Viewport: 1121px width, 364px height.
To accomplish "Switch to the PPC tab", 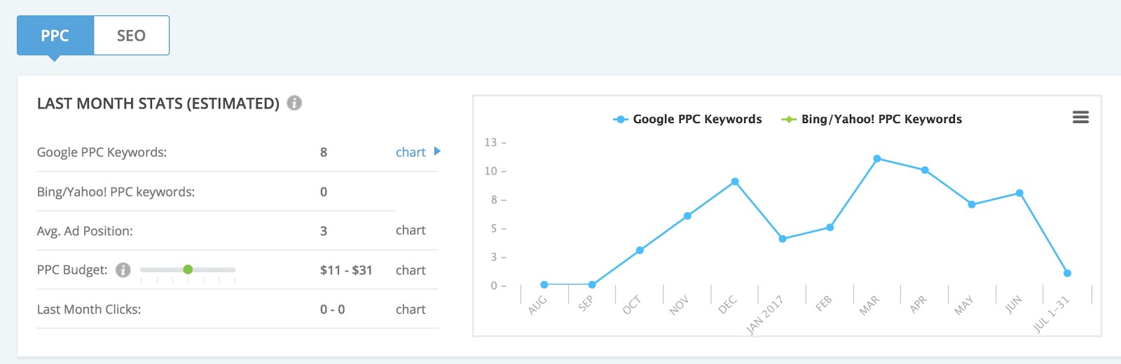I will 55,36.
